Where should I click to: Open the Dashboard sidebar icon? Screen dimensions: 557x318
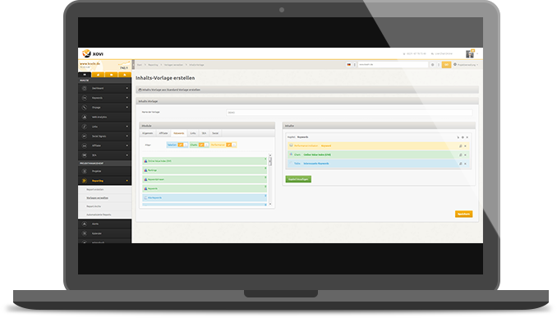tap(85, 88)
